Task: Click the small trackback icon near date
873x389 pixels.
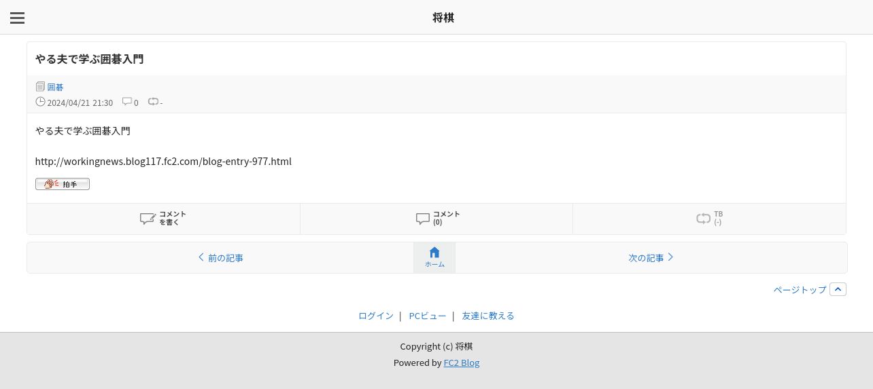Action: point(153,102)
